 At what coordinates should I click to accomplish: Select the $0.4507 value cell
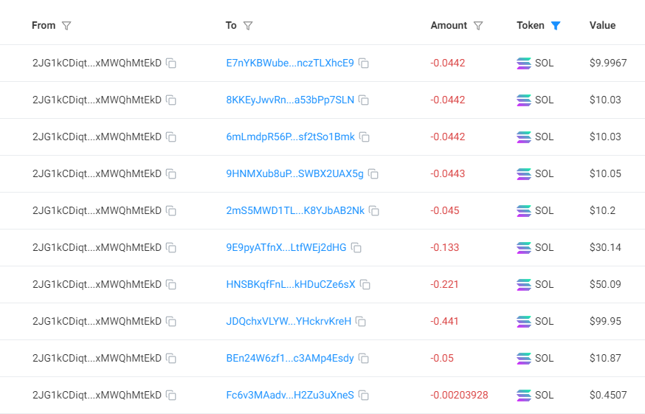coord(608,395)
